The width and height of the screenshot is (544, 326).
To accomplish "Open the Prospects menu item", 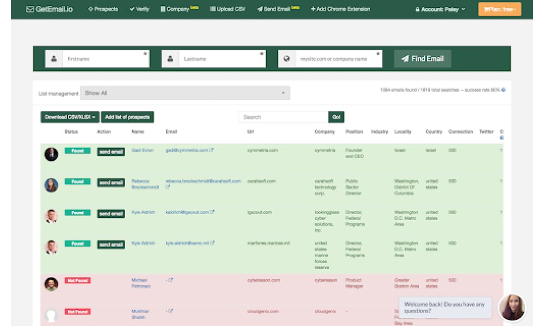I will (x=103, y=9).
